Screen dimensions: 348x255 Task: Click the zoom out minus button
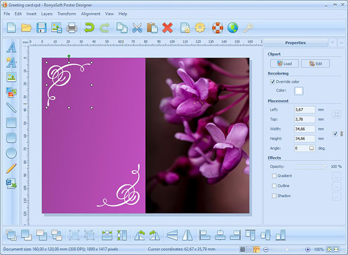[x=266, y=249]
